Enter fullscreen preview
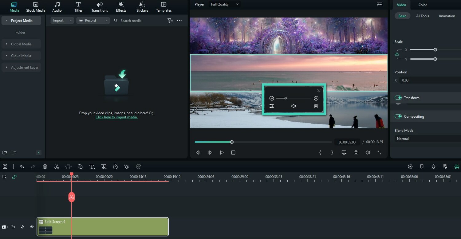 tap(380, 152)
